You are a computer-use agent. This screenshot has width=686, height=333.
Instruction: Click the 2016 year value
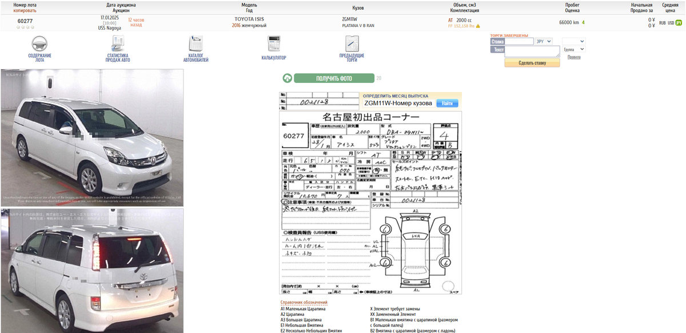236,26
